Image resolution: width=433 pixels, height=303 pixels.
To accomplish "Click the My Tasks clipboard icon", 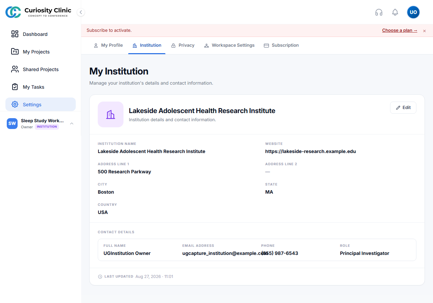I will (x=15, y=87).
